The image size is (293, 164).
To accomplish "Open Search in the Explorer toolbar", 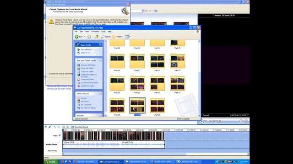I will coord(106,37).
